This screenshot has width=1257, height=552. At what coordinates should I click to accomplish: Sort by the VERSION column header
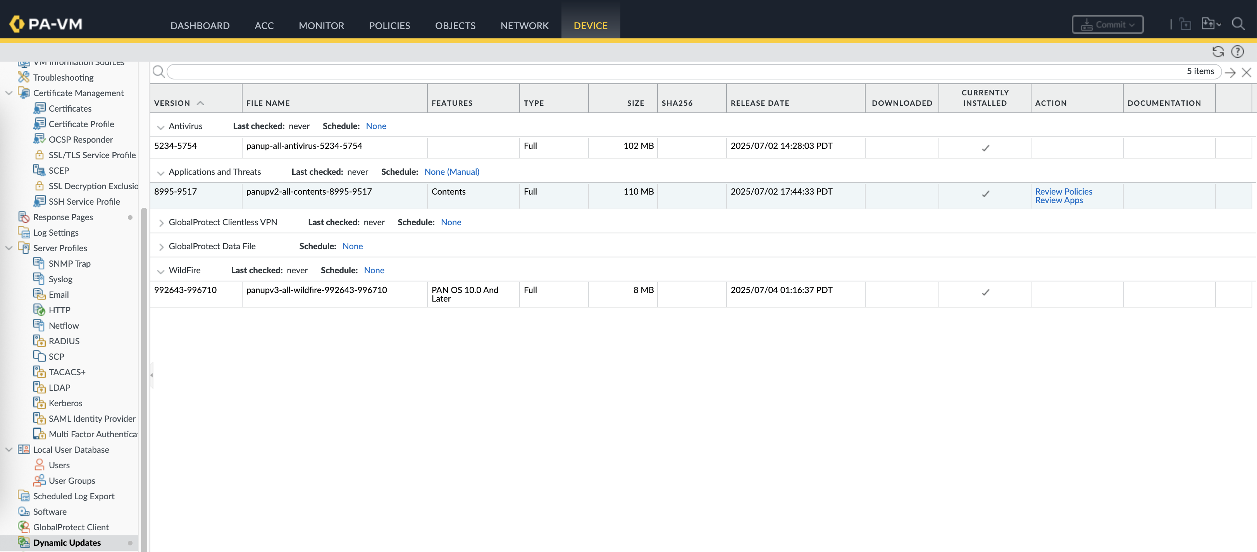click(172, 103)
